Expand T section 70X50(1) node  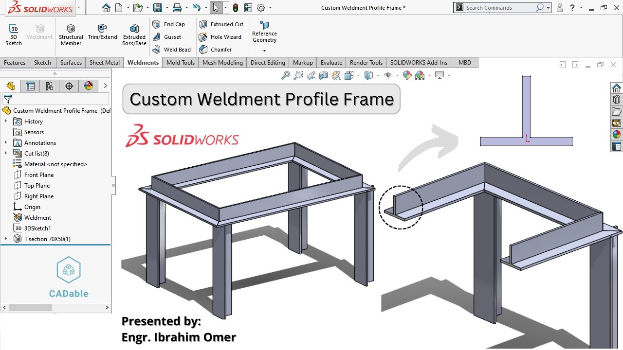coord(6,239)
